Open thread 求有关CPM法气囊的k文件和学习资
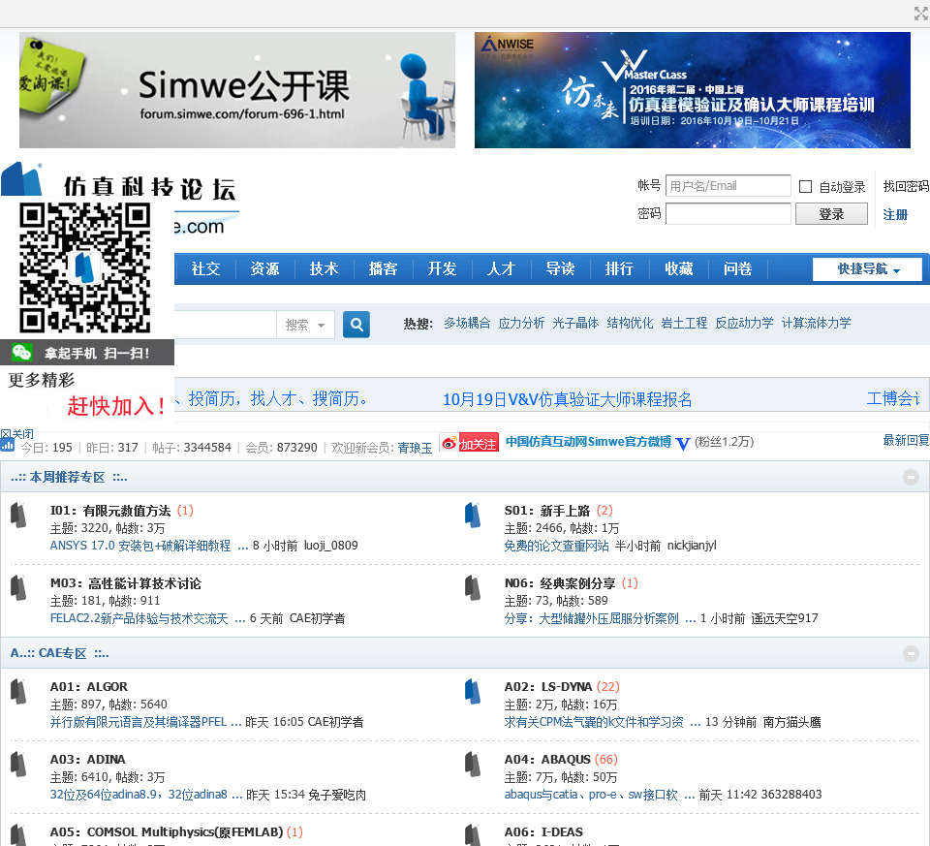 coord(594,723)
